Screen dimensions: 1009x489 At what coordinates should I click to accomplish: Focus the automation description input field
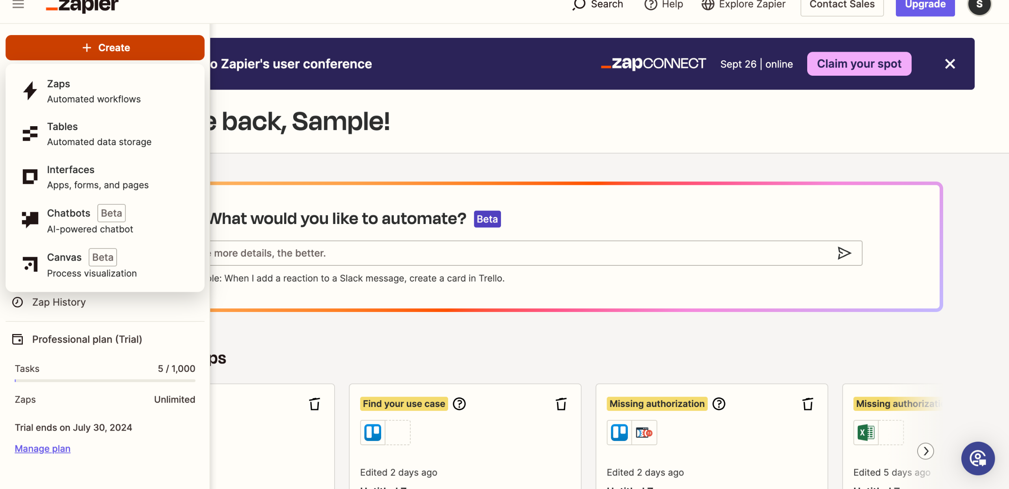click(x=512, y=253)
